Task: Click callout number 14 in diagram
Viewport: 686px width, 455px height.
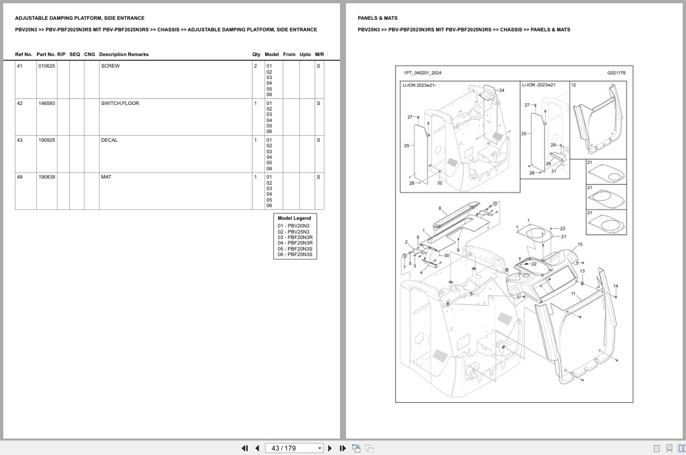Action: pos(616,286)
